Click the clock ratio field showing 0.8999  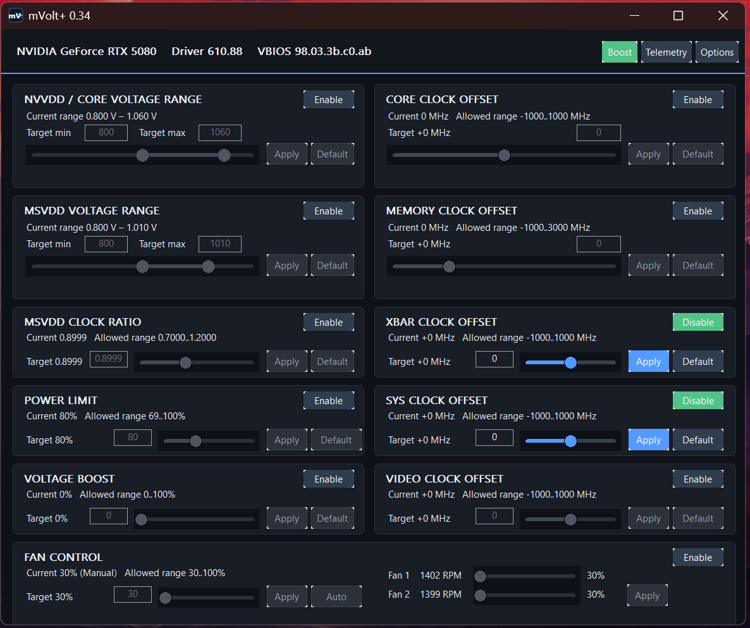click(109, 359)
